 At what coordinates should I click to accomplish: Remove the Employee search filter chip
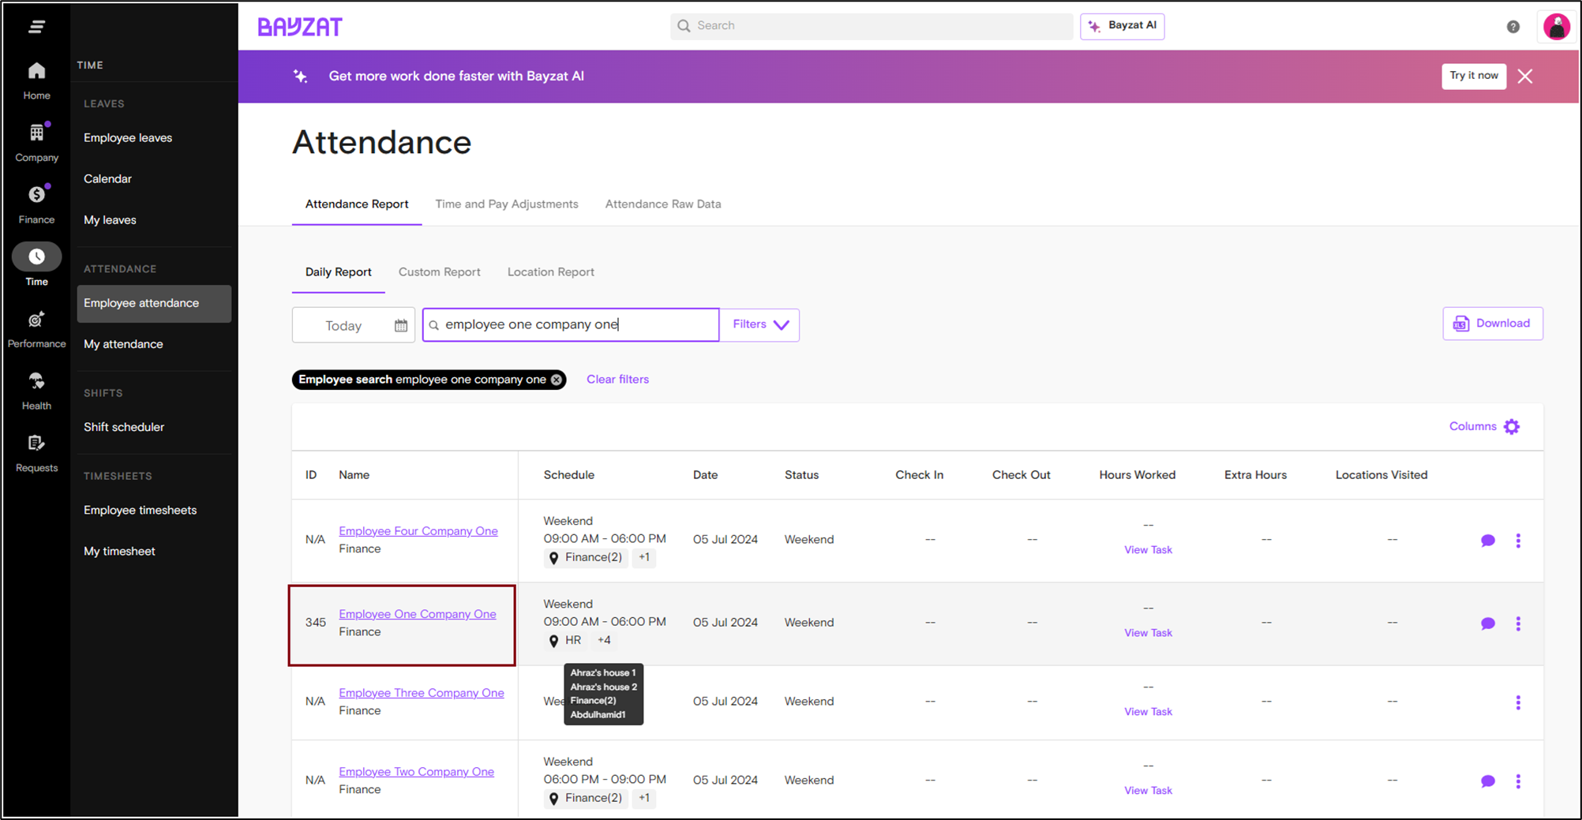click(557, 380)
